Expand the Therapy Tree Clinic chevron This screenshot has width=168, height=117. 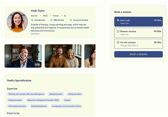tap(137, 46)
